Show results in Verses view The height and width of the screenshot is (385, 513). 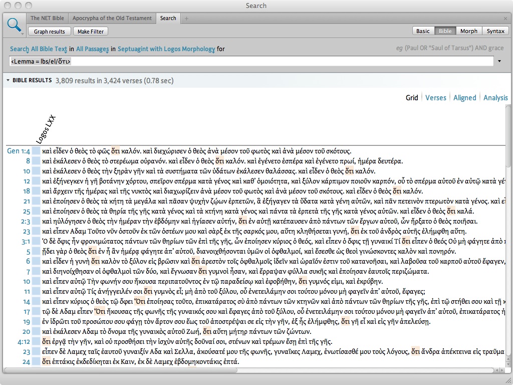click(435, 98)
